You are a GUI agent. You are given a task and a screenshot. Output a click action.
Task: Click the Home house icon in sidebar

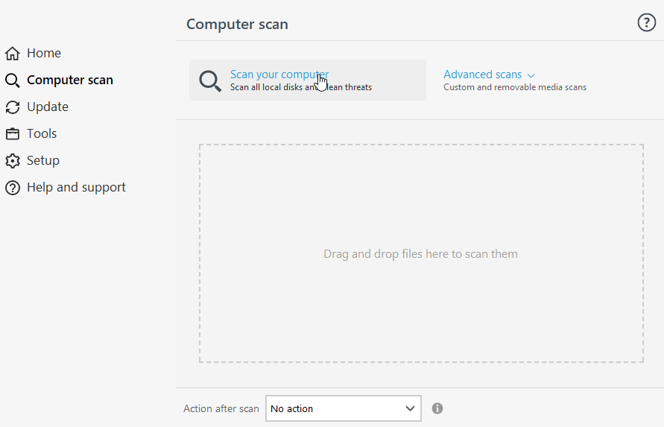click(12, 54)
